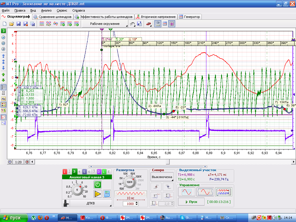
Task: Open the blue calculator icon in the channel panel
Action: (107, 194)
